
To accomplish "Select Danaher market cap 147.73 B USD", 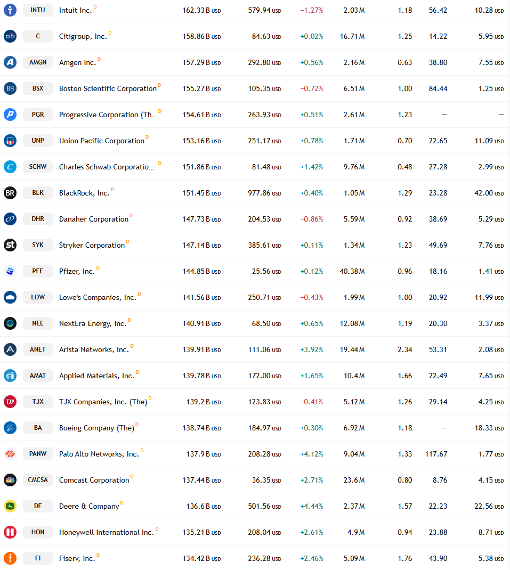I will tap(201, 219).
